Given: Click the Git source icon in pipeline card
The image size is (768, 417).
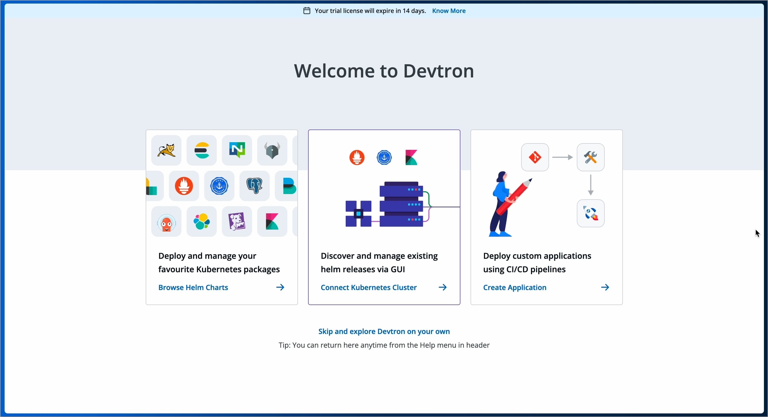Looking at the screenshot, I should [535, 157].
